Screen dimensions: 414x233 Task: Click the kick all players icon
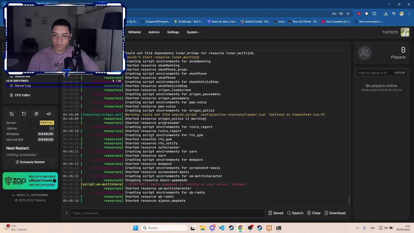coord(36,114)
